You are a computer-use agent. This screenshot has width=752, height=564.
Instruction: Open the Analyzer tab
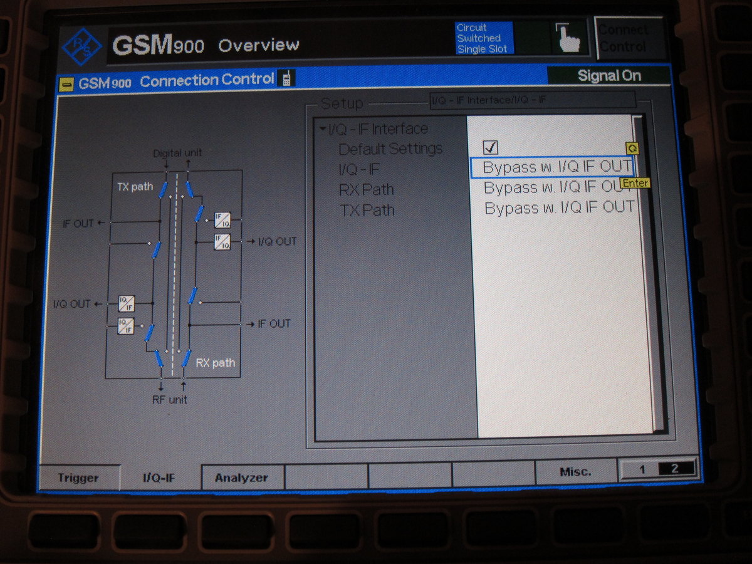[242, 478]
